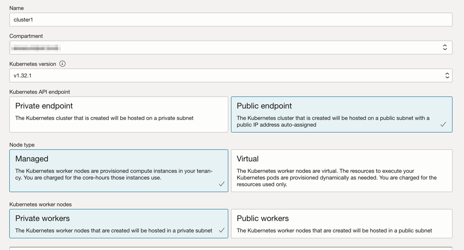Click the Kubernetes version label text
This screenshot has width=464, height=250.
coord(33,64)
